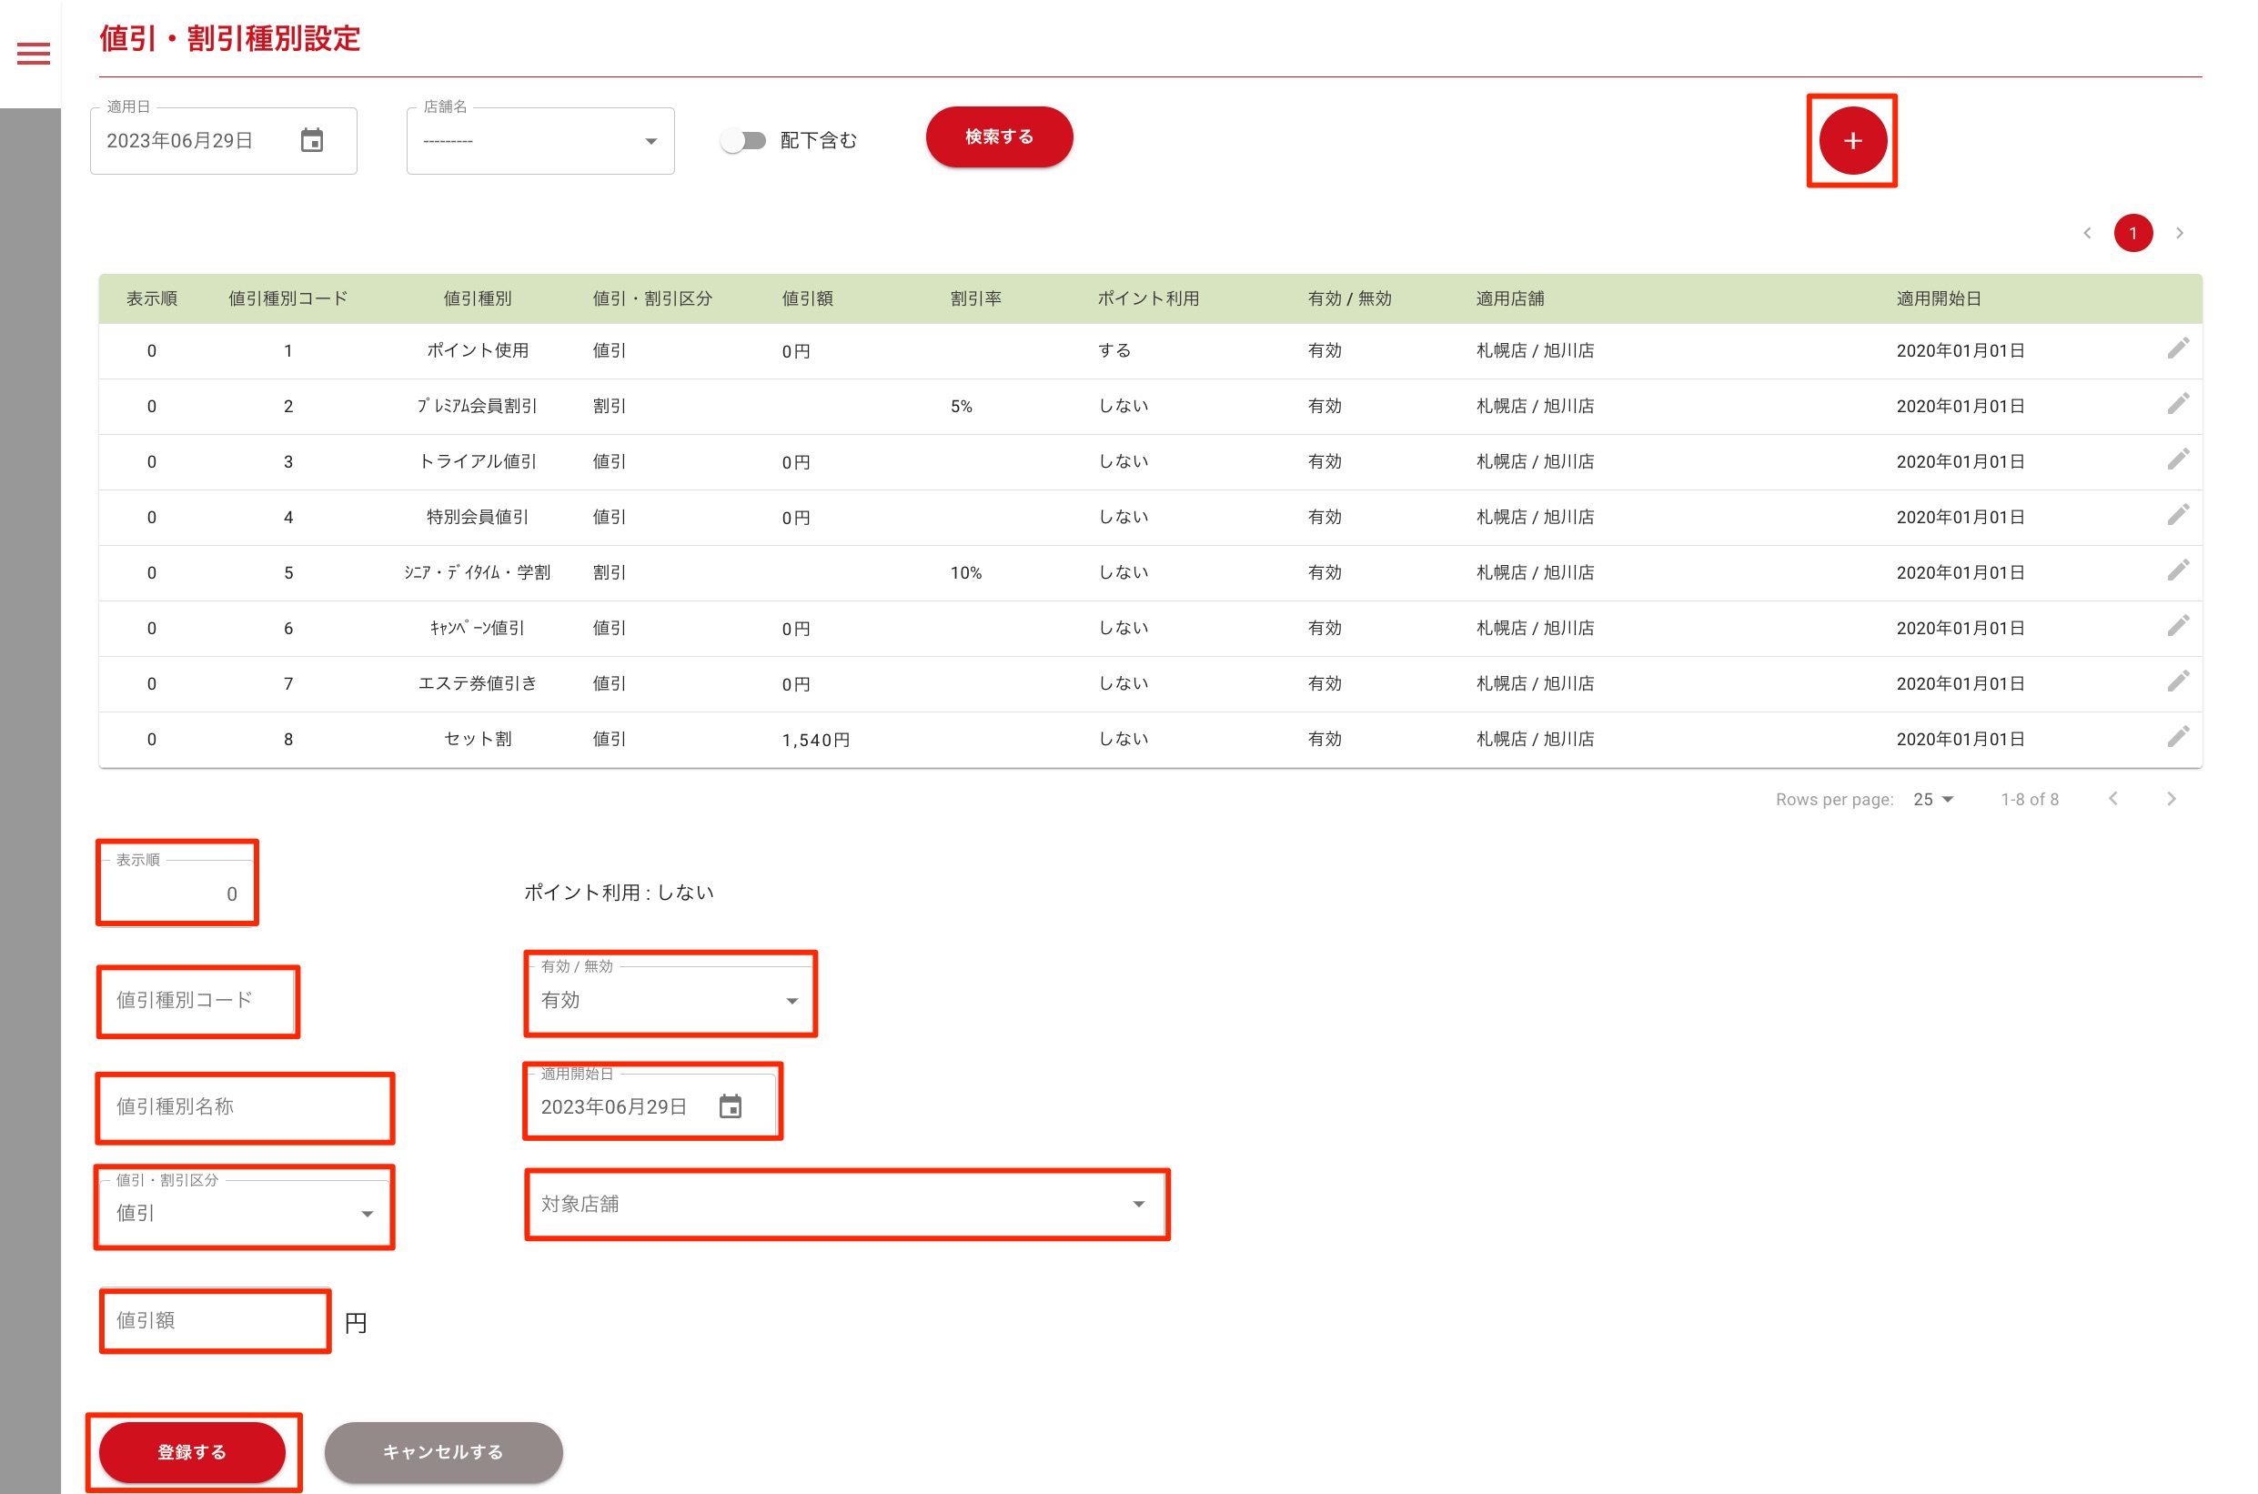Edit the エステ券値引き row pencil icon
Screen dimensions: 2258x1494
click(2177, 682)
